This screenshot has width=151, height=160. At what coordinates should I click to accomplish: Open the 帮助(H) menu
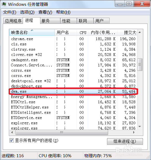coord(63,12)
